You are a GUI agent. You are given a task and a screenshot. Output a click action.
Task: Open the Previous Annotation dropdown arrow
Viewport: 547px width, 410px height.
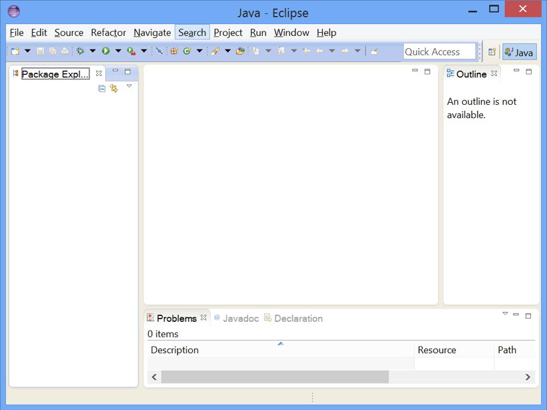294,51
